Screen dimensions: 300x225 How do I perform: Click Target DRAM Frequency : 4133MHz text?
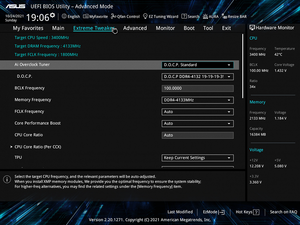pyautogui.click(x=47, y=46)
